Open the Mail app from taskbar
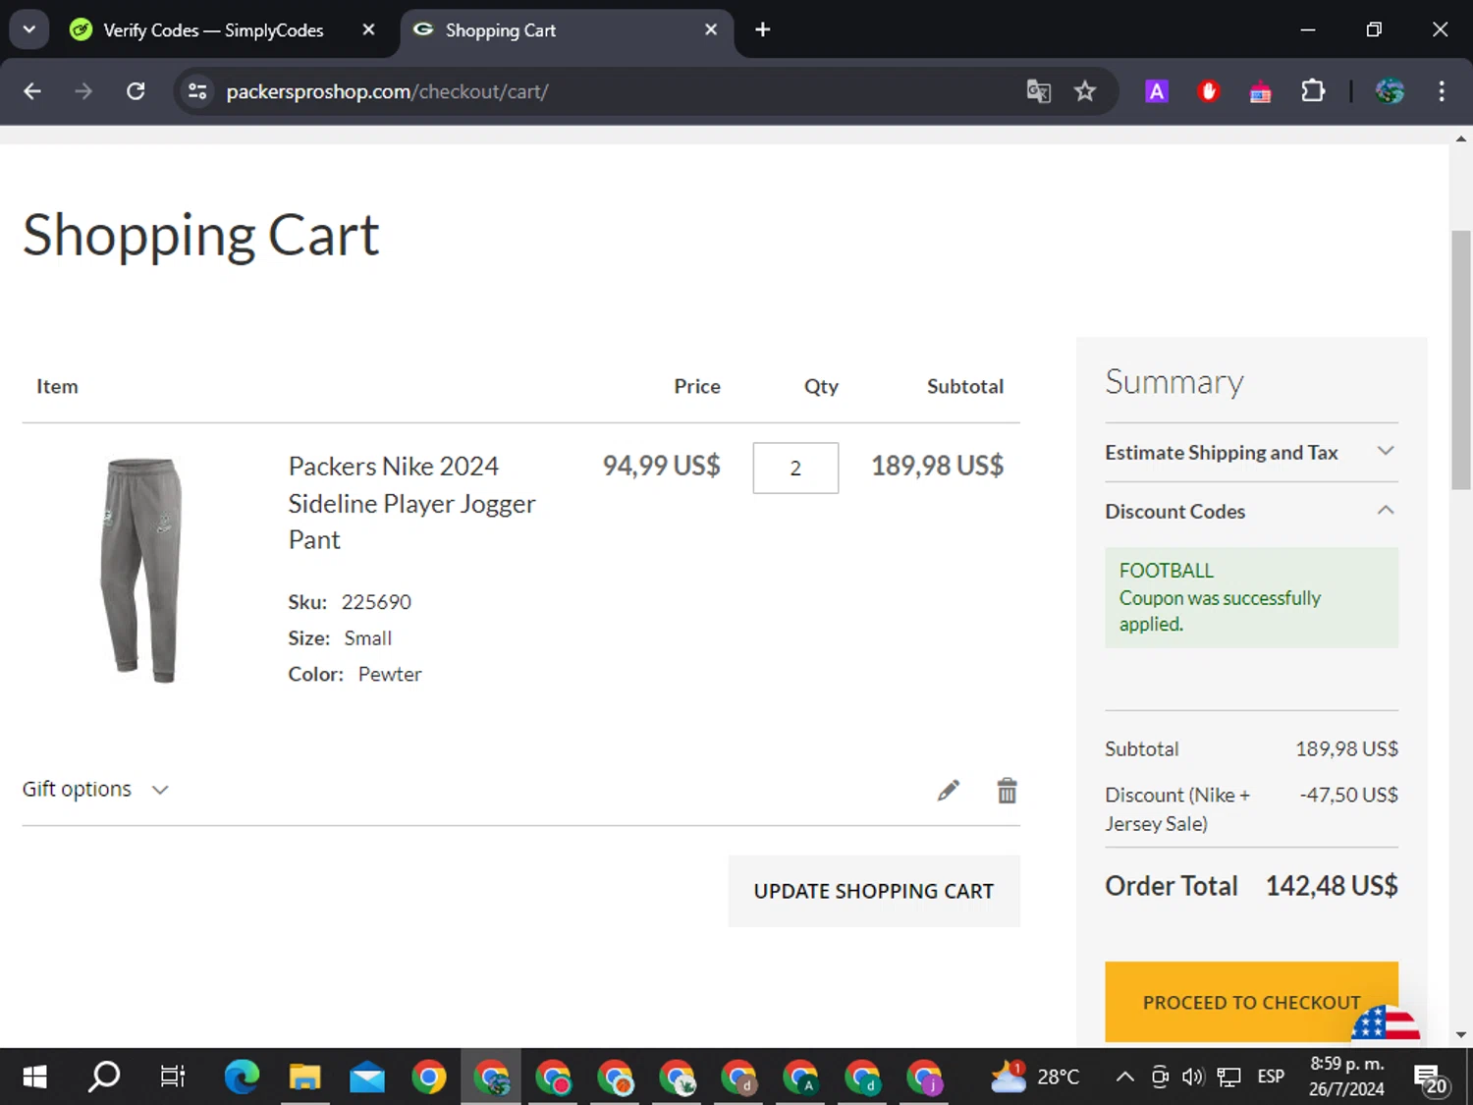Viewport: 1473px width, 1105px height. coord(367,1077)
